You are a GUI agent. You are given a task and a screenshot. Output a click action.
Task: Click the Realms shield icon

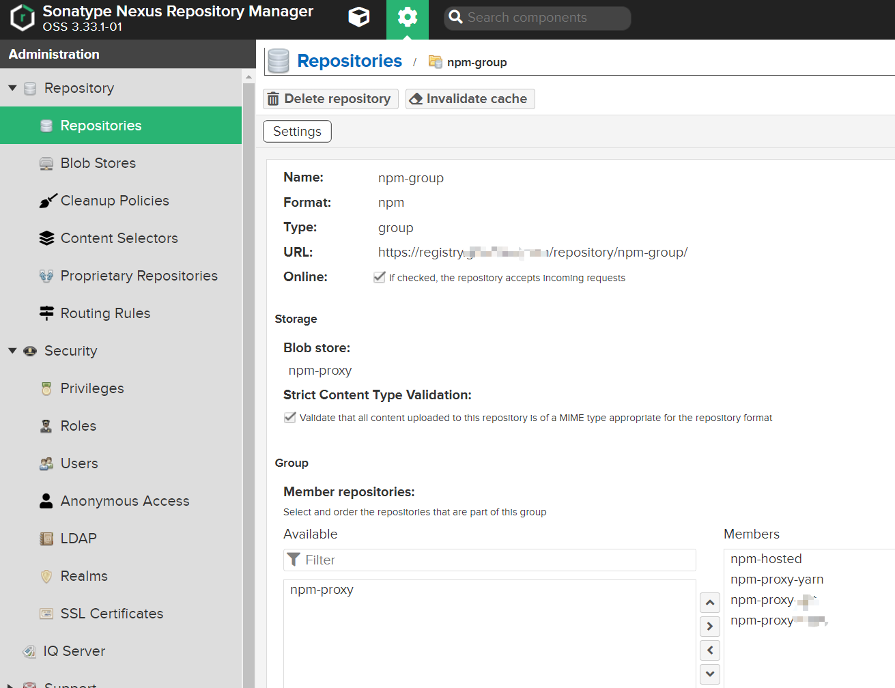[46, 576]
